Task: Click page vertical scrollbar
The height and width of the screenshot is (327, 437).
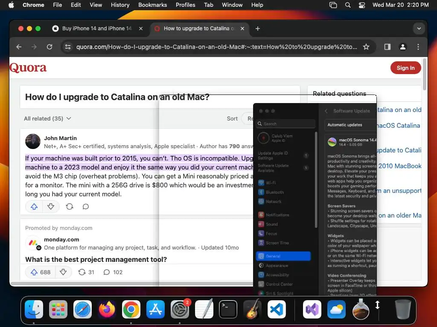Action: pos(425,74)
